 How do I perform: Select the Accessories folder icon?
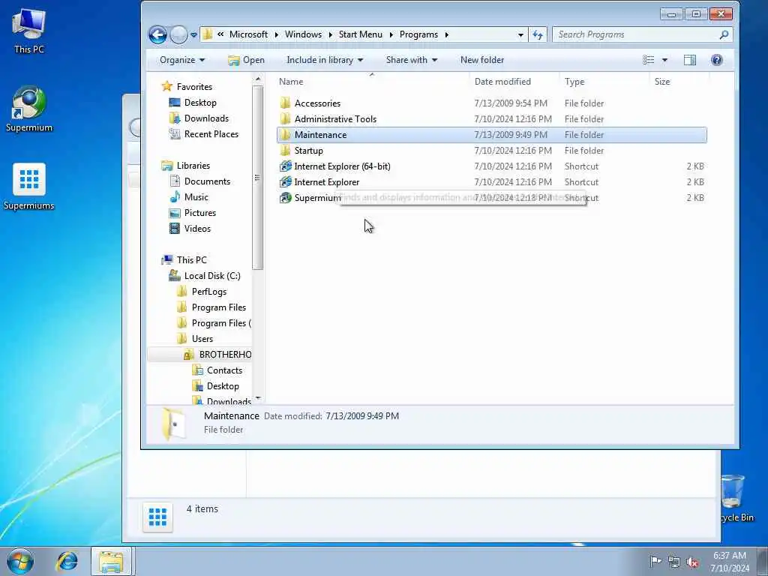[286, 103]
